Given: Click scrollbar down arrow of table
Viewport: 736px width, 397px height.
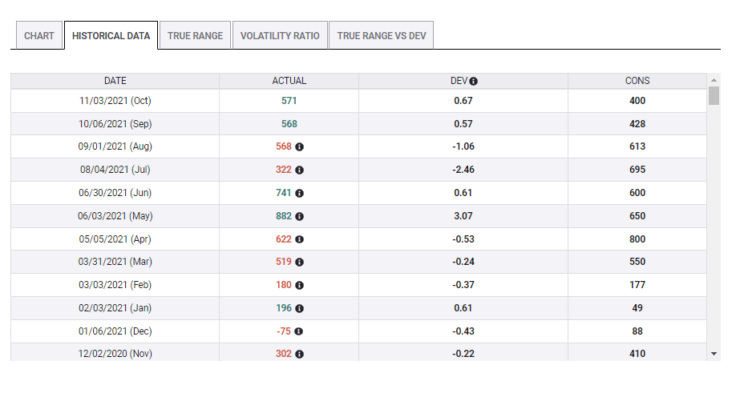Looking at the screenshot, I should [x=714, y=353].
